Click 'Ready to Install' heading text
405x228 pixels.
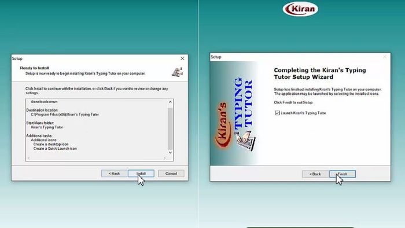click(34, 68)
